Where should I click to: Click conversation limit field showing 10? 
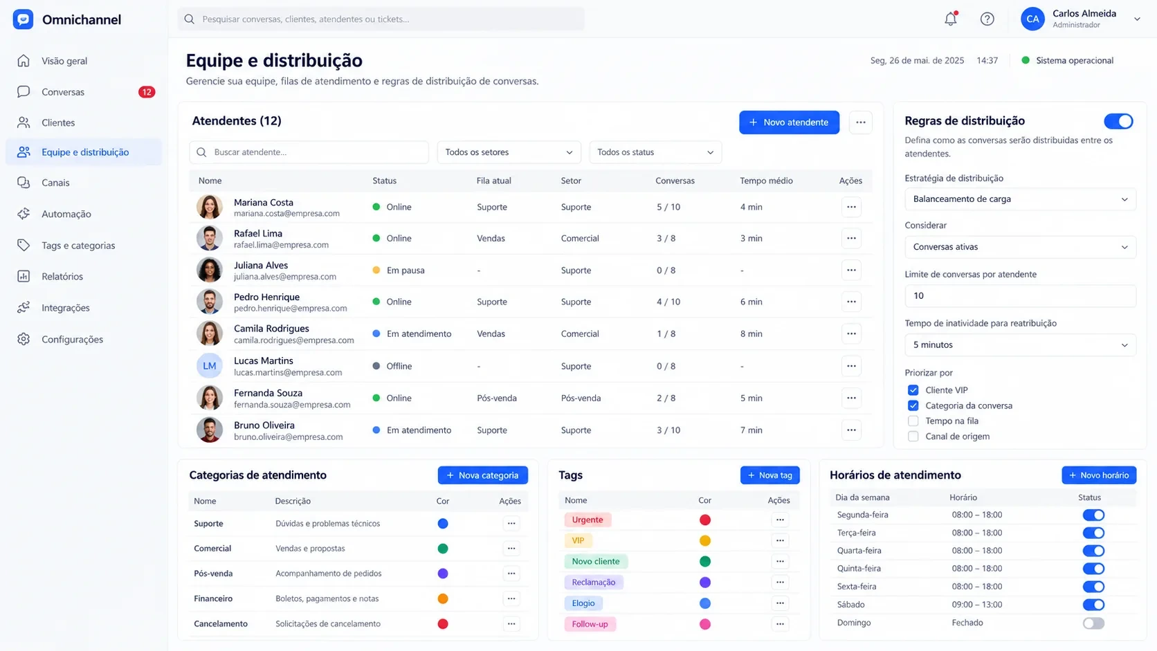[x=1020, y=296]
